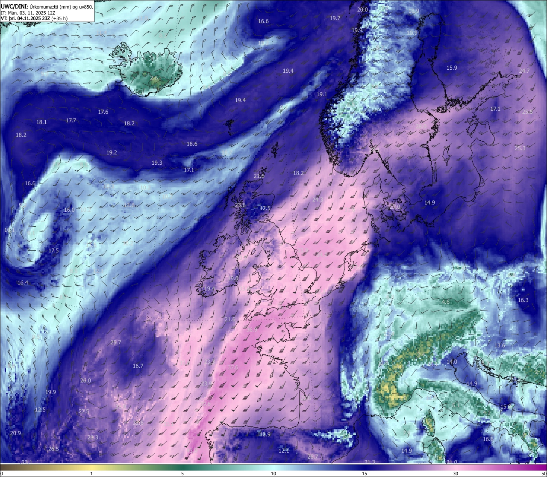Click the 19.1 value off Norway's coast
Image resolution: width=547 pixels, height=477 pixels.
(x=322, y=94)
